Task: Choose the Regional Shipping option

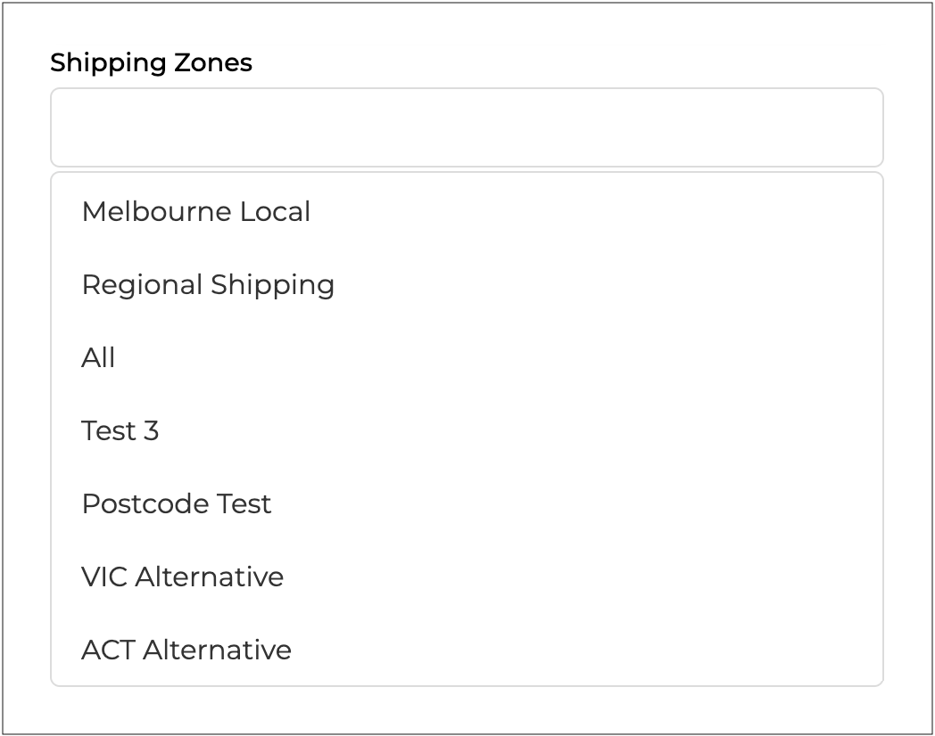Action: 208,285
